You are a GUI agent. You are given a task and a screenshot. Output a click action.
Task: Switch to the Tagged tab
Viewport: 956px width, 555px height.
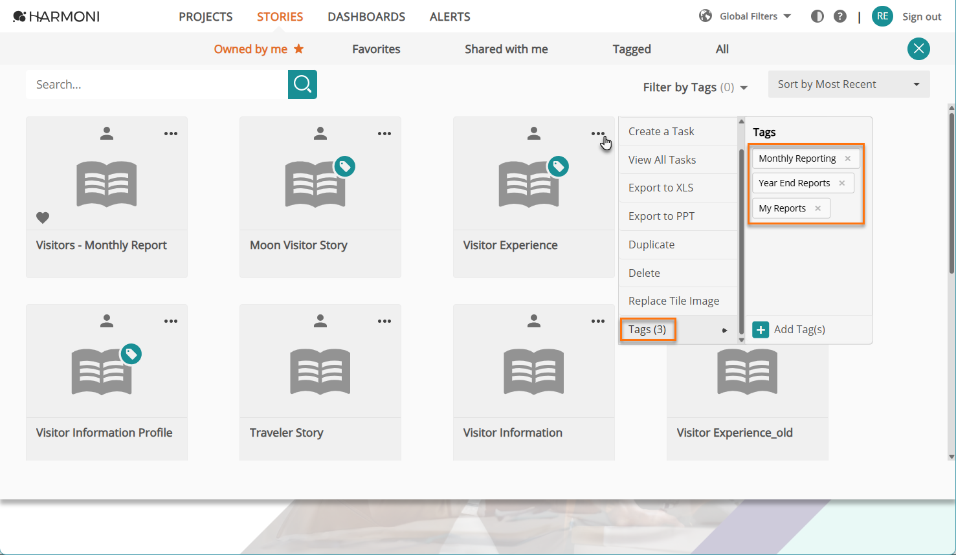point(632,49)
